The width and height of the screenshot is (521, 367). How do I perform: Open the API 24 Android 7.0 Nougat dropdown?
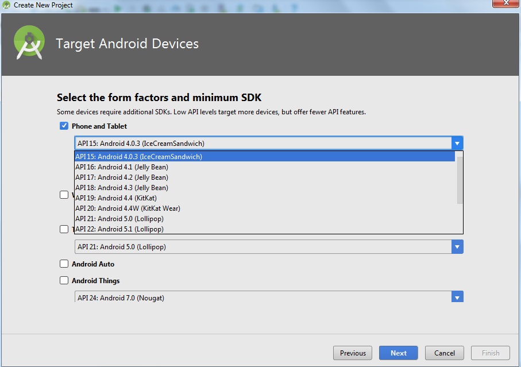point(269,297)
